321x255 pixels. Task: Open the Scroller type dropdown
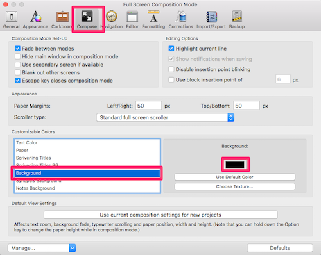pos(165,117)
